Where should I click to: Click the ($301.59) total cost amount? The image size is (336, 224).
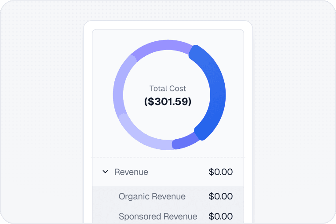click(168, 101)
